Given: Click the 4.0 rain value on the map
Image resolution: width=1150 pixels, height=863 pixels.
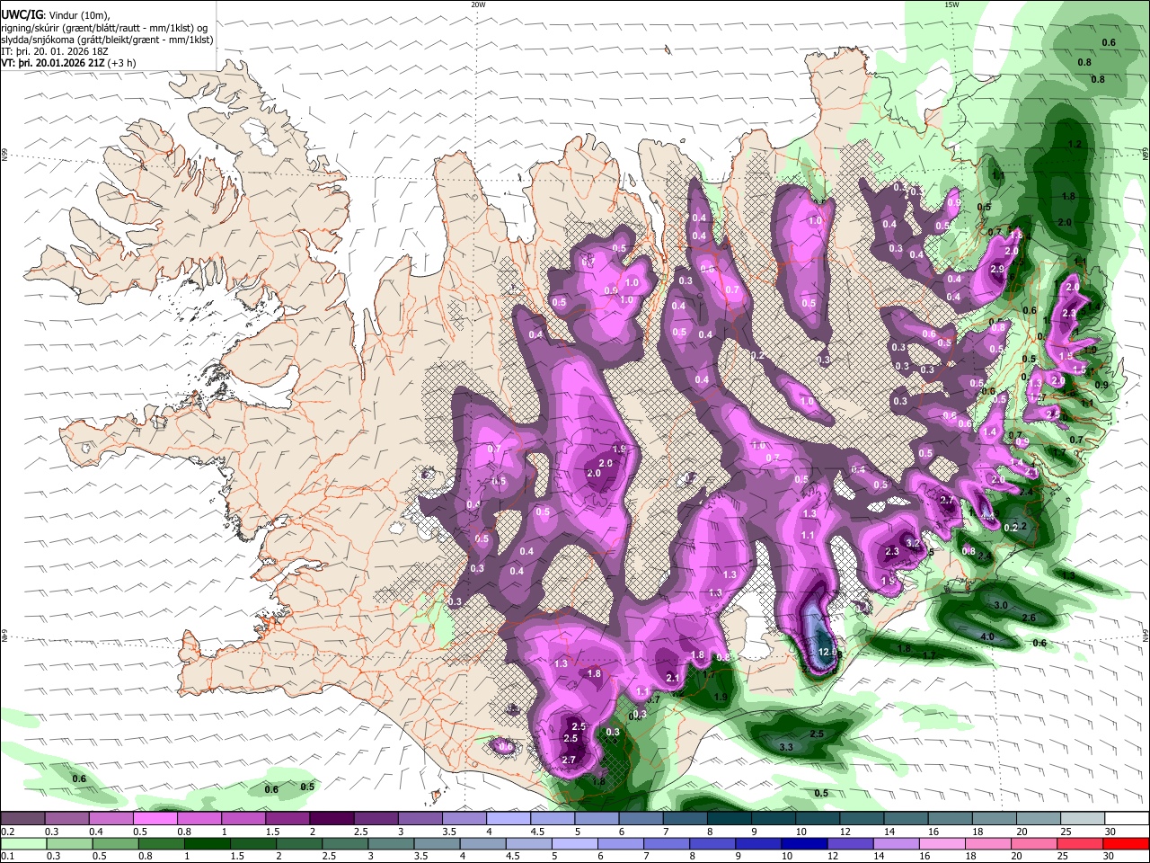Looking at the screenshot, I should coord(986,637).
